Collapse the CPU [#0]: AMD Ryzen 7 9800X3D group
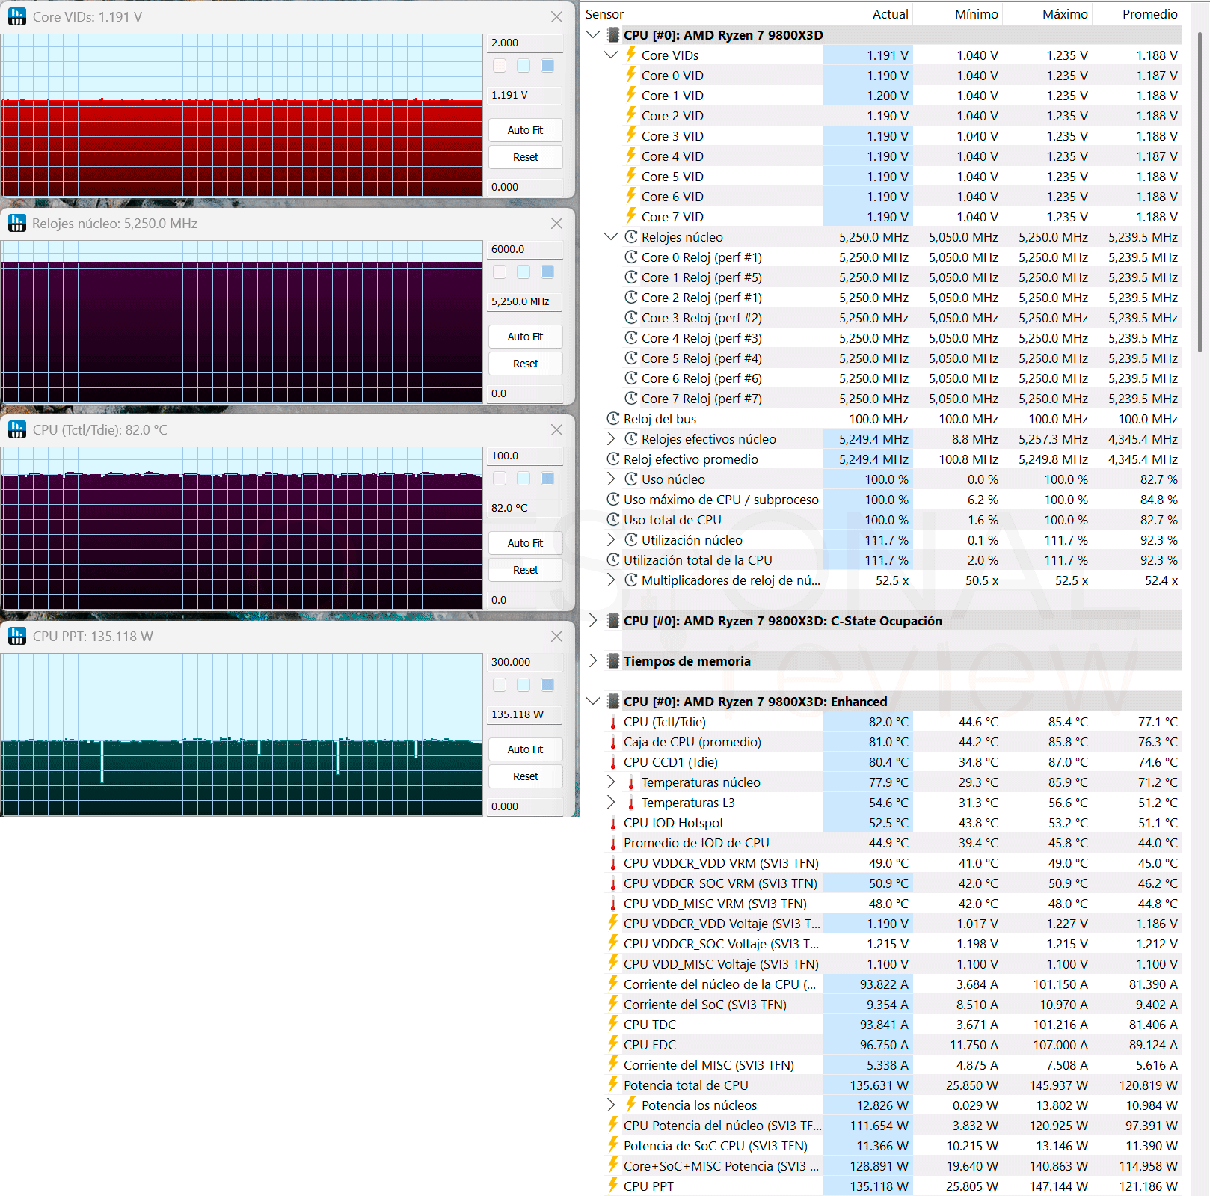This screenshot has width=1210, height=1196. click(593, 34)
